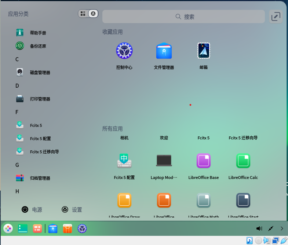Launch LibreOffice Base

[204, 166]
